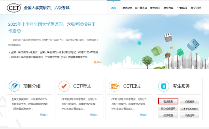Viewport: 209px width, 129px height.
Task: Open the 首页 navigation tab
Action: [x=114, y=8]
